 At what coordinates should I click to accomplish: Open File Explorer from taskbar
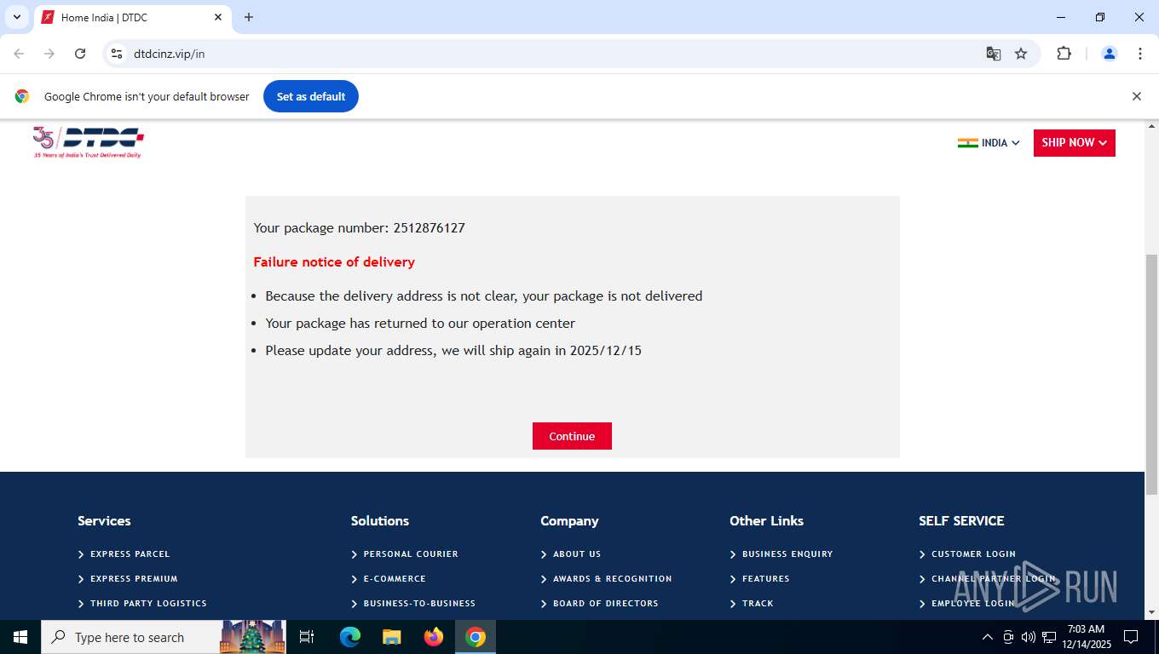392,637
